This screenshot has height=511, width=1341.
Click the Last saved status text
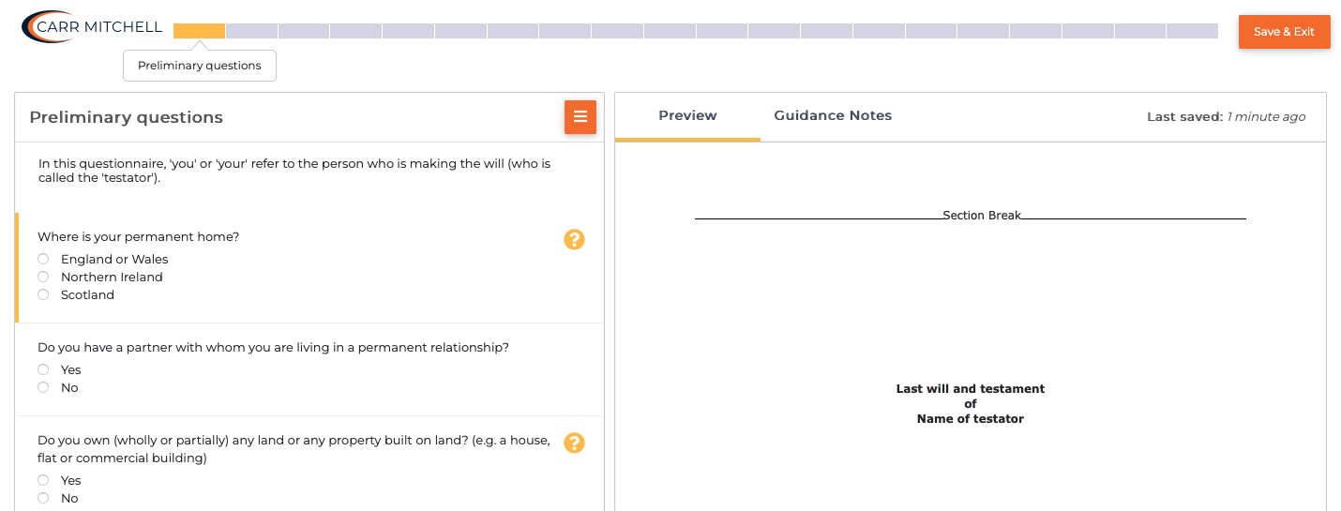(1226, 117)
